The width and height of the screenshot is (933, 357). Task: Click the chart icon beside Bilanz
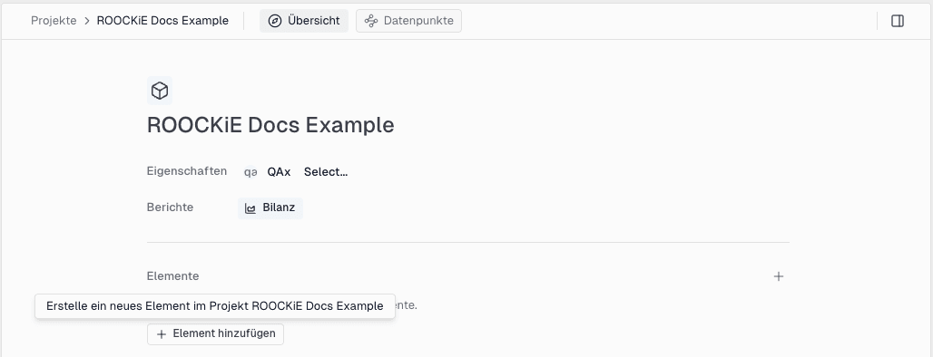click(250, 208)
